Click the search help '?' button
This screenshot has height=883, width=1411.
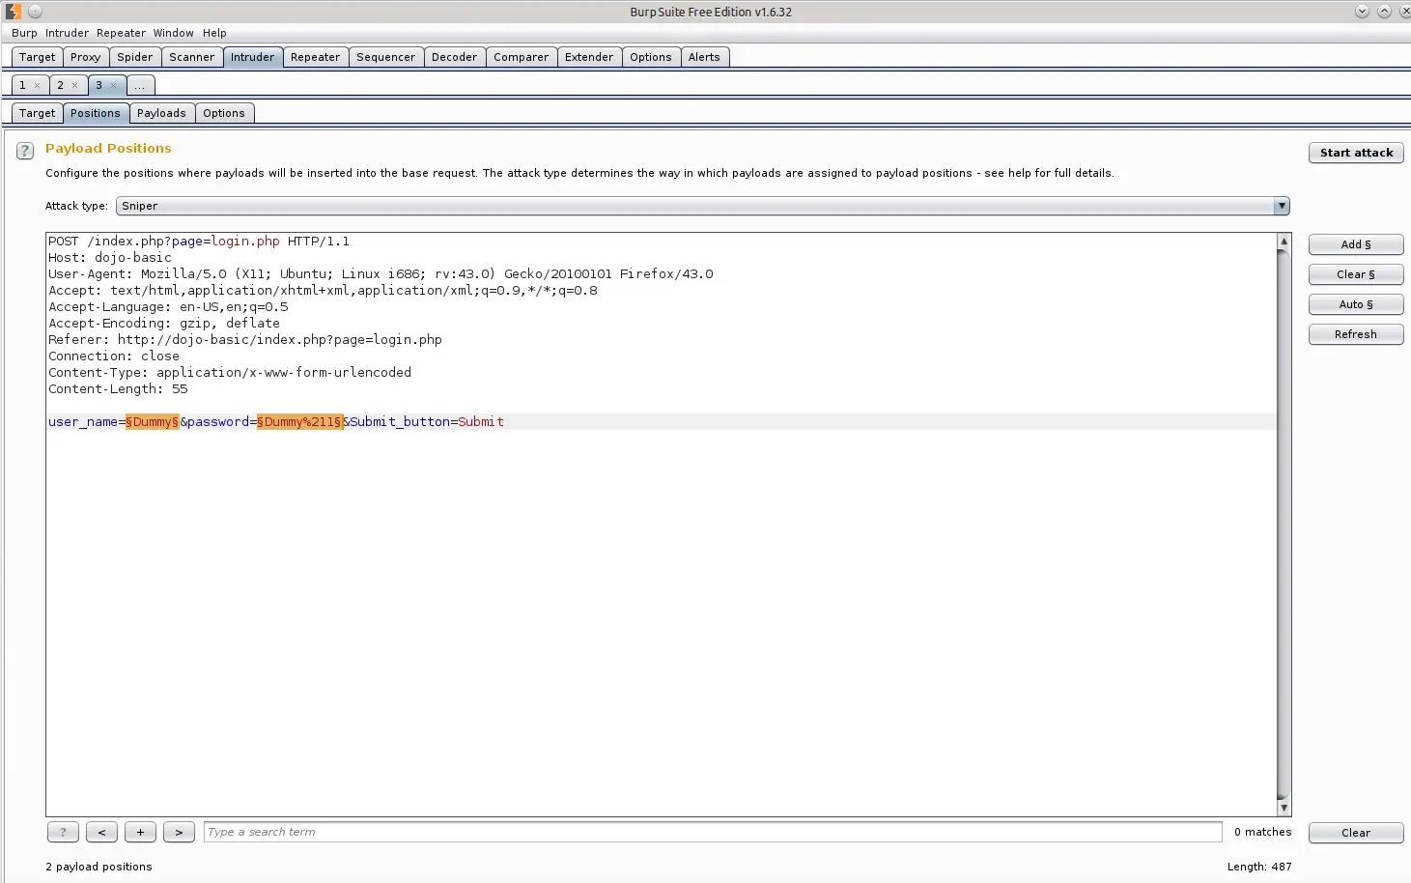click(63, 832)
